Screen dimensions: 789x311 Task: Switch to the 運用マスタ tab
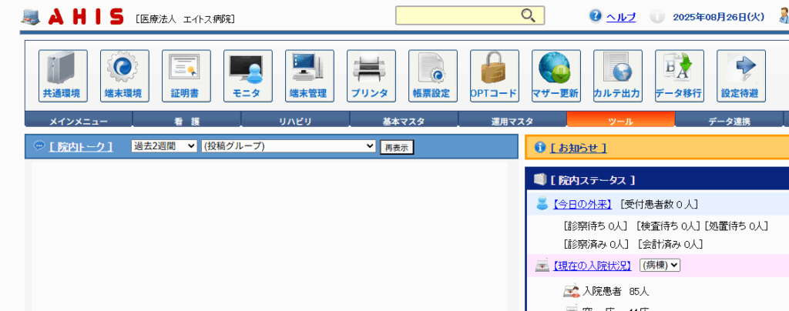[512, 121]
